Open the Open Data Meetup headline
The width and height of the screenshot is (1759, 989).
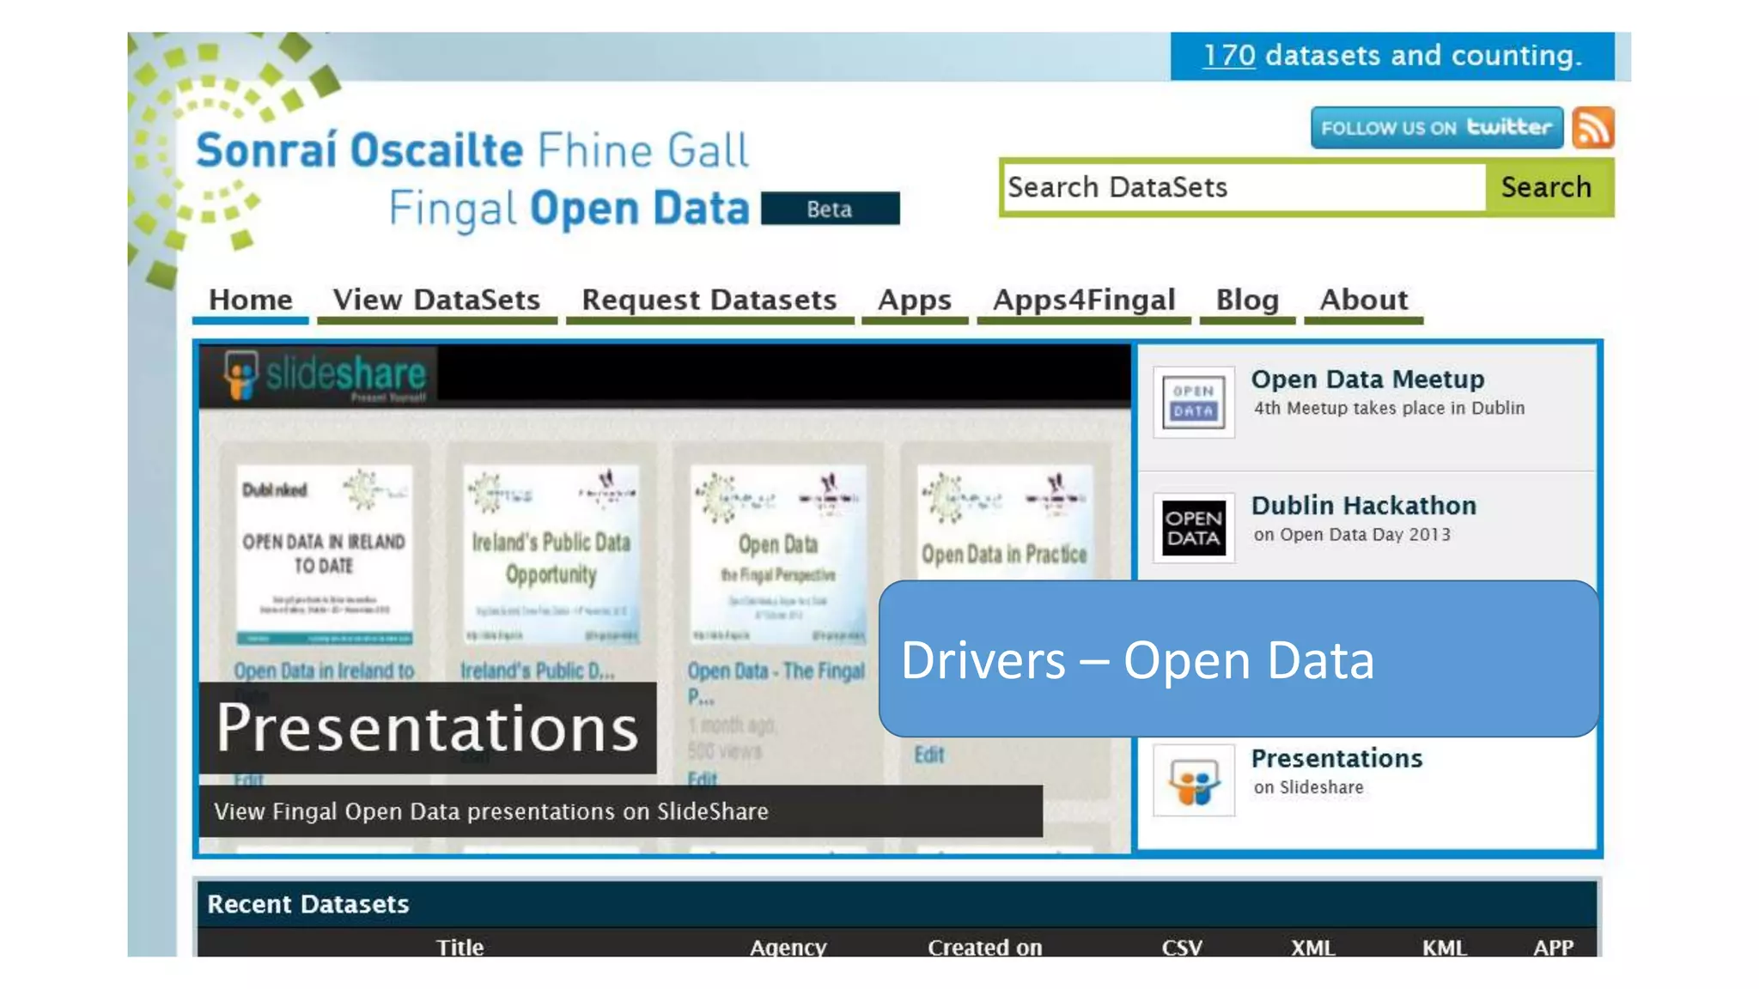pos(1366,379)
